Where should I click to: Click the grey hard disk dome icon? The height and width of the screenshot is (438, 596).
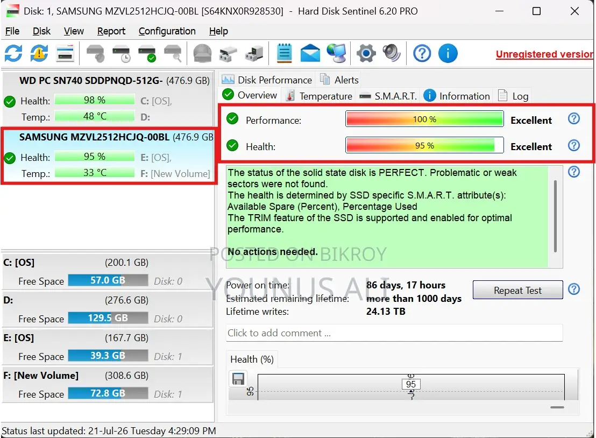(x=203, y=53)
